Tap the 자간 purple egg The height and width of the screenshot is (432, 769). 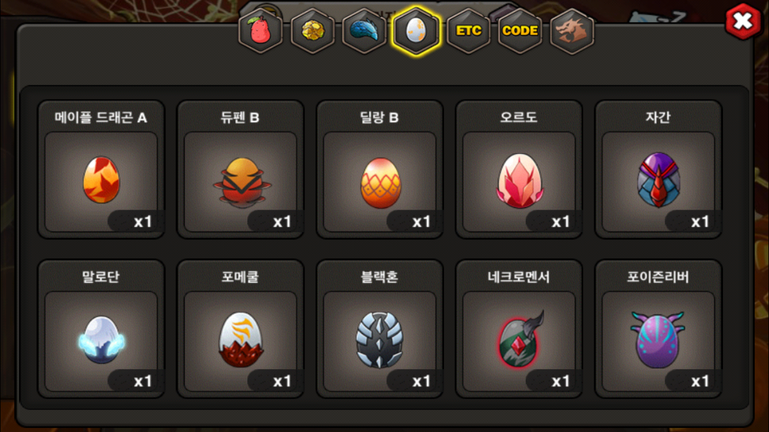(658, 169)
